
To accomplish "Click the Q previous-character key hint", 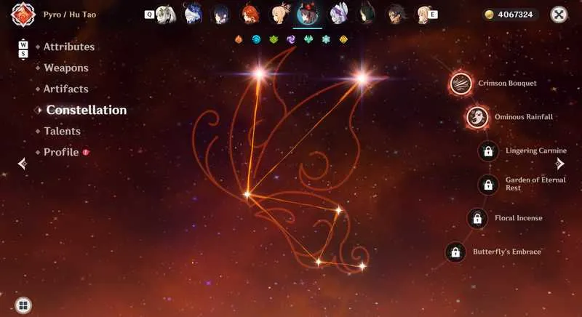I will [149, 15].
